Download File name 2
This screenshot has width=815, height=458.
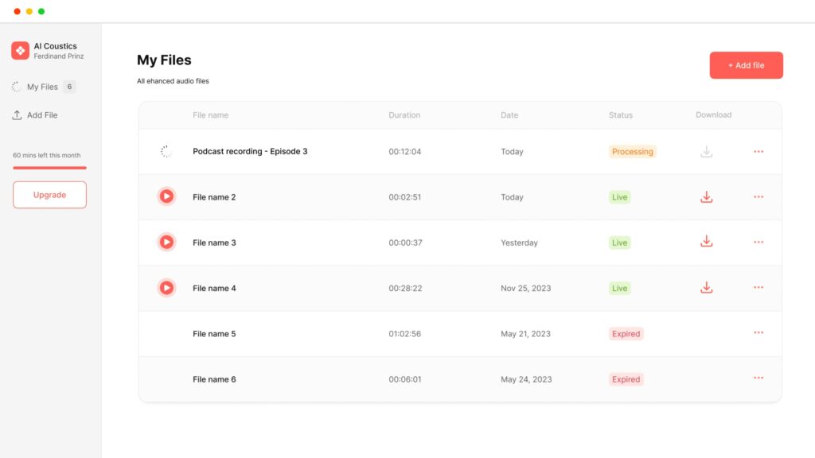(707, 197)
